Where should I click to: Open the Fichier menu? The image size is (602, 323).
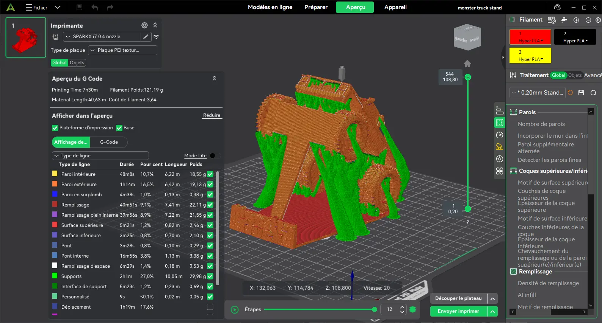click(37, 8)
